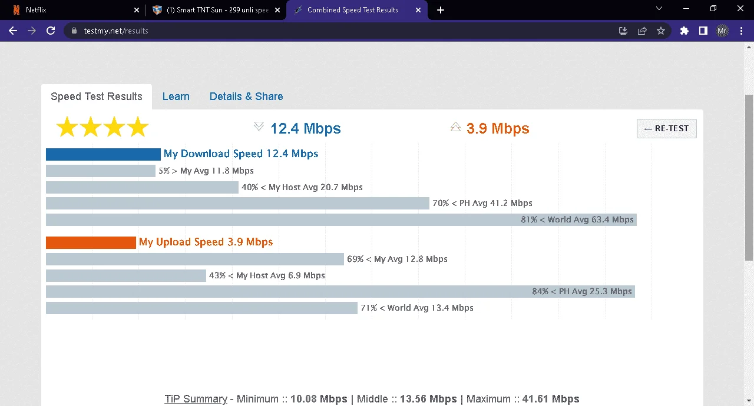Click the 3.9 Mbps upload result

point(498,128)
